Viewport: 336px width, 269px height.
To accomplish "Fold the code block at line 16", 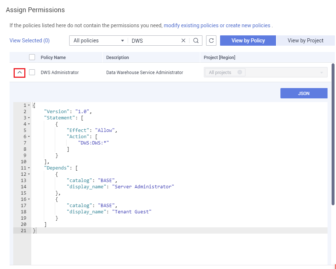I will (x=29, y=199).
